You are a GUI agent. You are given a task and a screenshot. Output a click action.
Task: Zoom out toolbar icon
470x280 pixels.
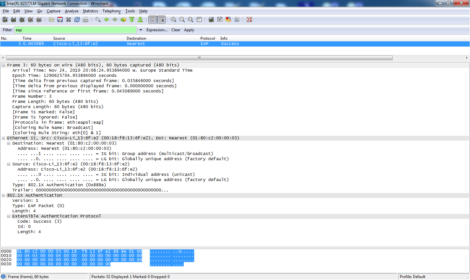point(182,20)
